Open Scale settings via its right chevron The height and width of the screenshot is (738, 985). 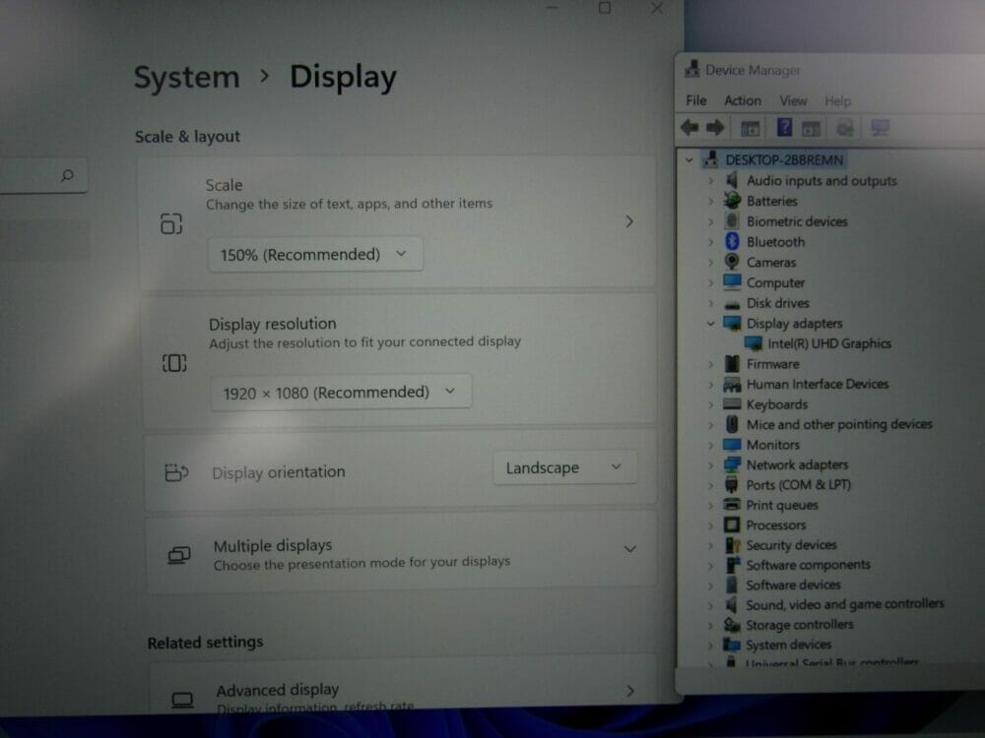click(629, 221)
